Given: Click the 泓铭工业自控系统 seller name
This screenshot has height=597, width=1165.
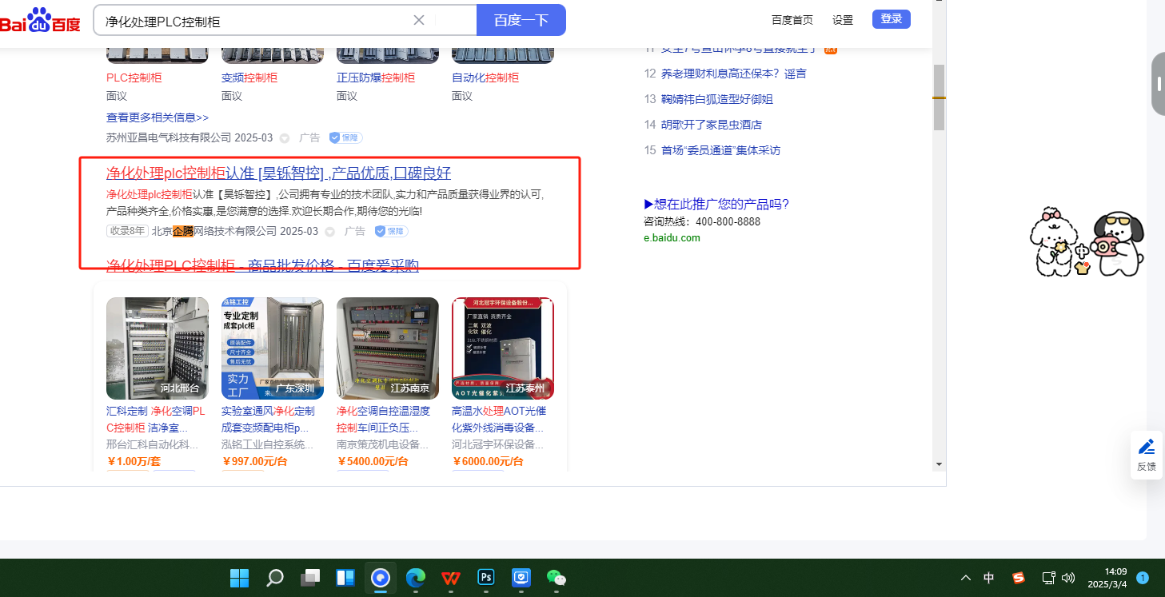Looking at the screenshot, I should pyautogui.click(x=268, y=444).
